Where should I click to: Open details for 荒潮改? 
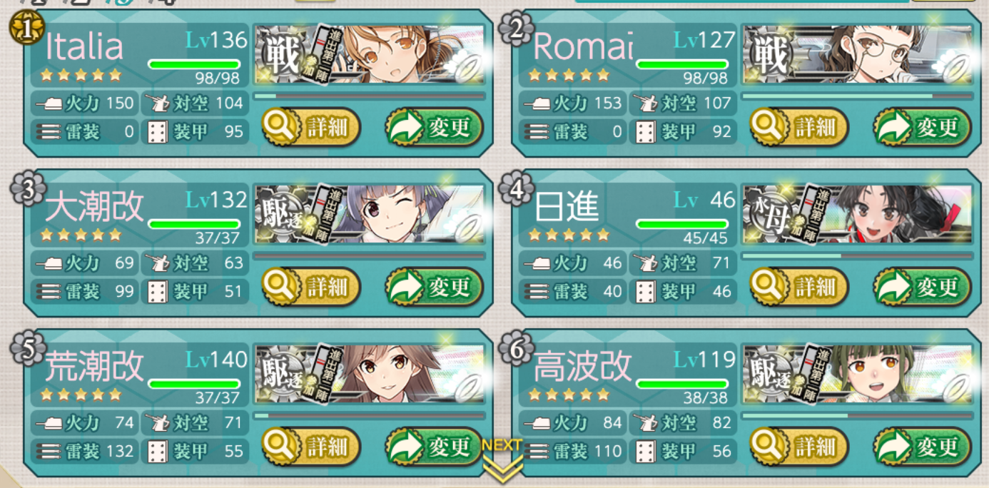tap(310, 447)
